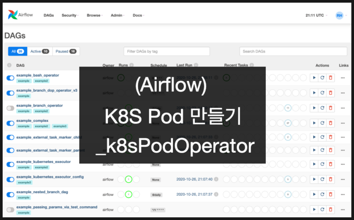Open last run 2020-10-26, 21:07:40 link
The height and width of the screenshot is (220, 354).
tap(194, 179)
